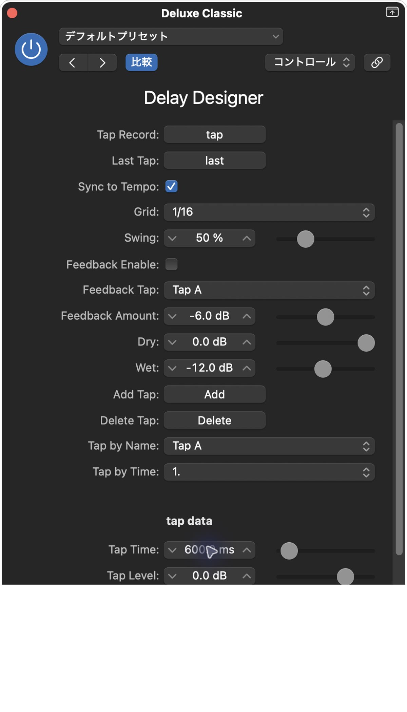Click the Dry 0.0 dB value field
This screenshot has height=712, width=407.
click(x=210, y=342)
